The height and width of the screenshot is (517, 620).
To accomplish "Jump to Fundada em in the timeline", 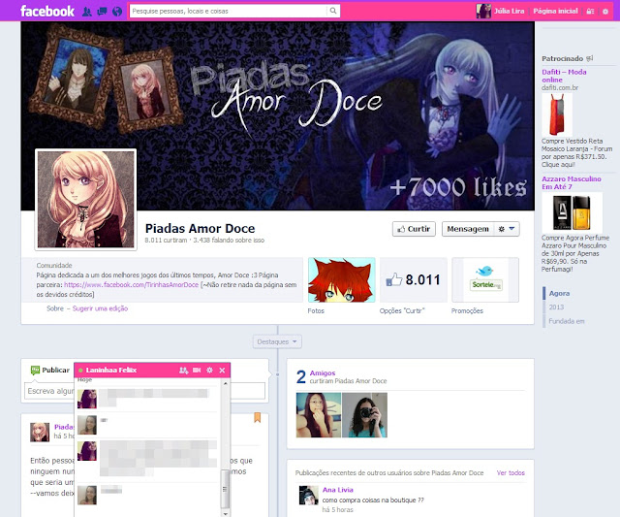I will [x=566, y=321].
